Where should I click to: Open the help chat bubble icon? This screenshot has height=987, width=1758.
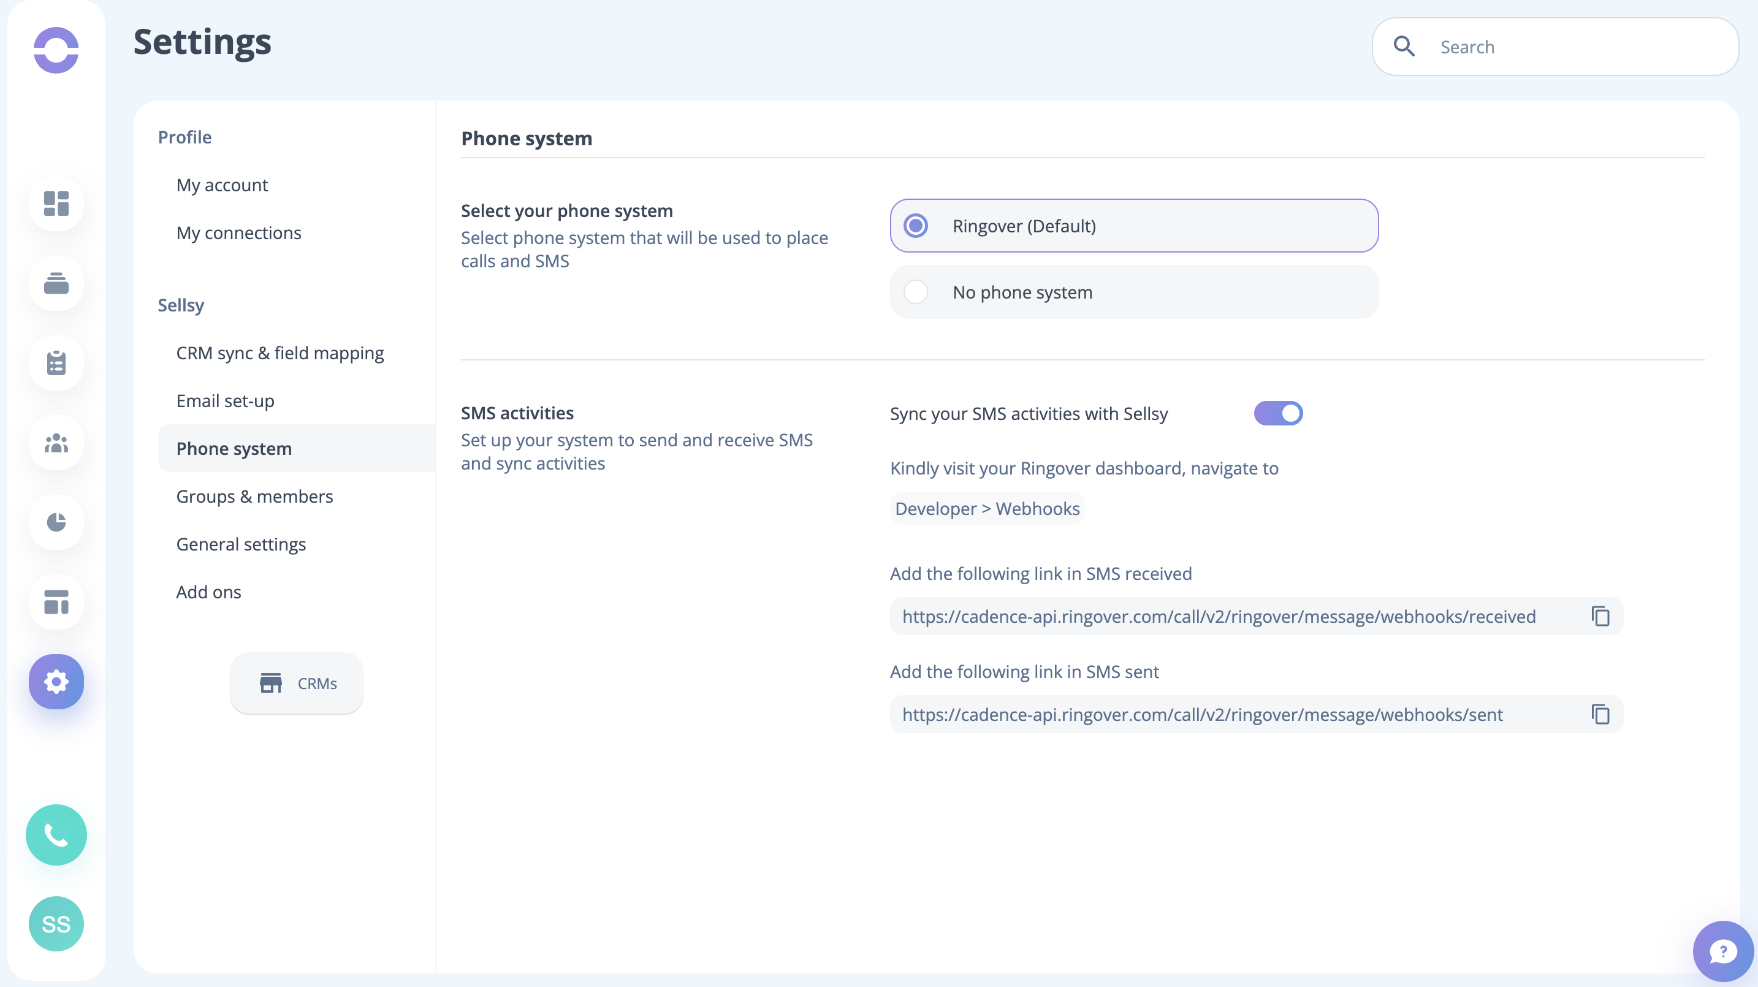pyautogui.click(x=1723, y=951)
